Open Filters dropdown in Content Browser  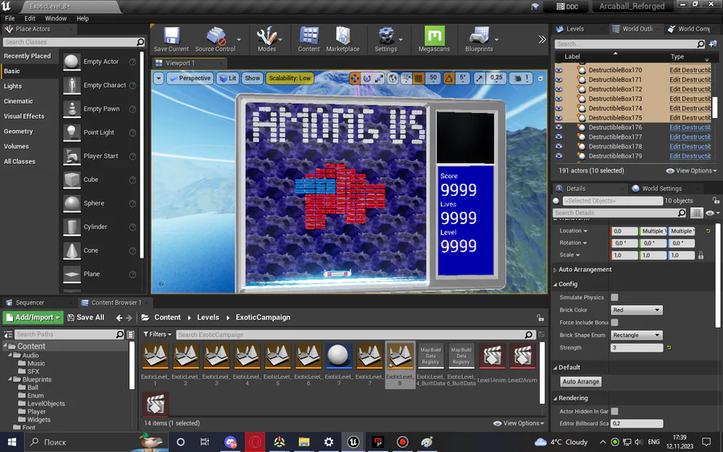[157, 335]
